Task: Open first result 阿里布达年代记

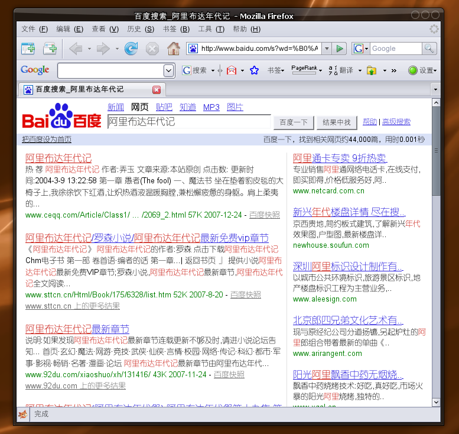Action: (58, 158)
